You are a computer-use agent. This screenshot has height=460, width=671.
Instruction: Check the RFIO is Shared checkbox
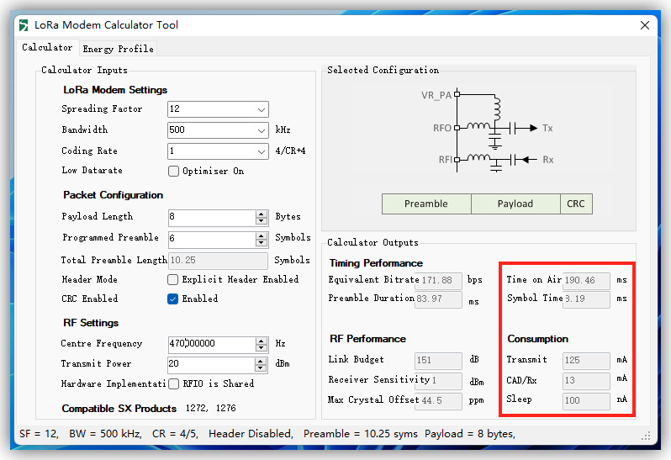tap(173, 383)
